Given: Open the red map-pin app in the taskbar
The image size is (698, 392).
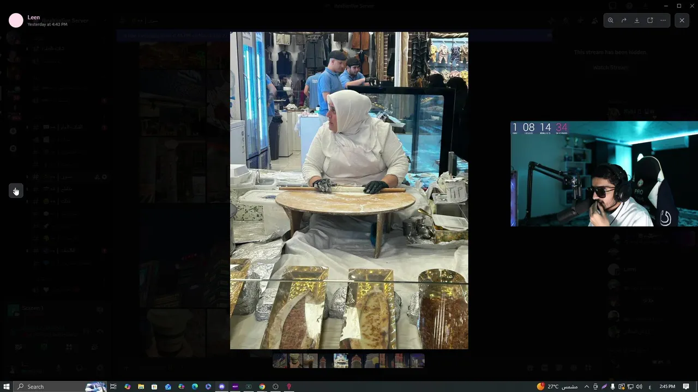Looking at the screenshot, I should [x=289, y=387].
